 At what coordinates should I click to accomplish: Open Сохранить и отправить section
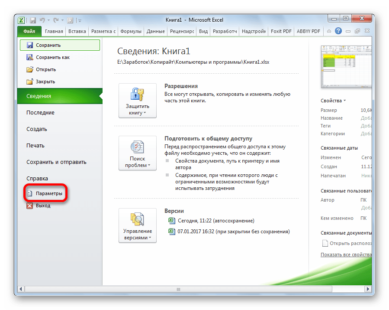(60, 162)
